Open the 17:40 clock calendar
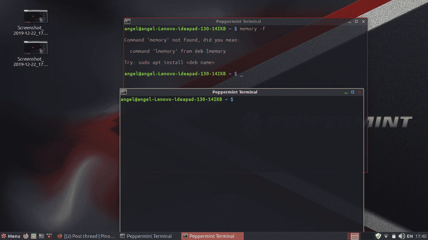This screenshot has height=240, width=428. [421, 236]
